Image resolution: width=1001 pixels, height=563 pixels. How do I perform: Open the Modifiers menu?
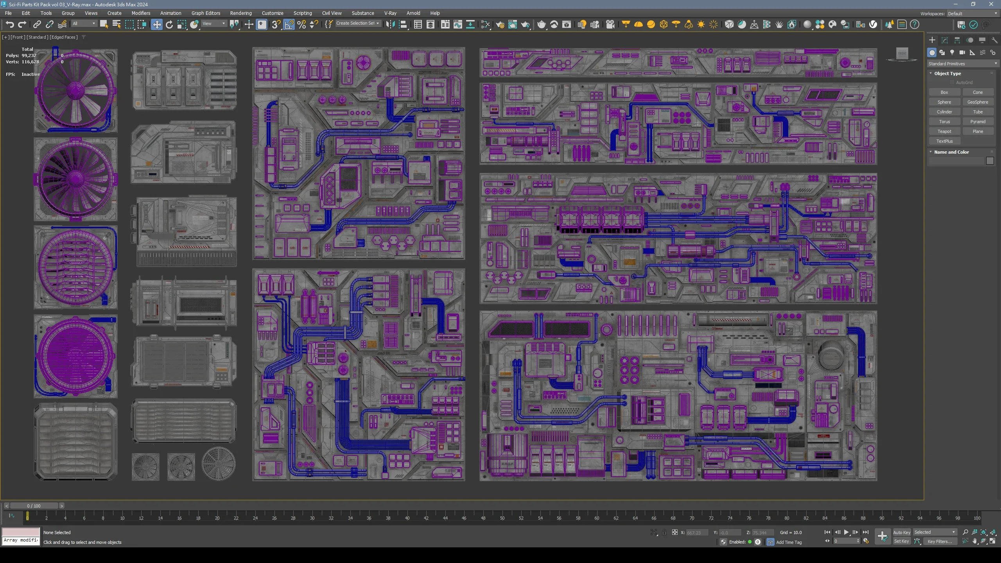(141, 13)
